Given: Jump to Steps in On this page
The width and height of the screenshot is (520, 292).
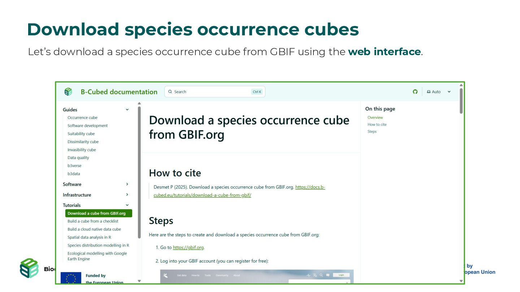Looking at the screenshot, I should [x=372, y=131].
